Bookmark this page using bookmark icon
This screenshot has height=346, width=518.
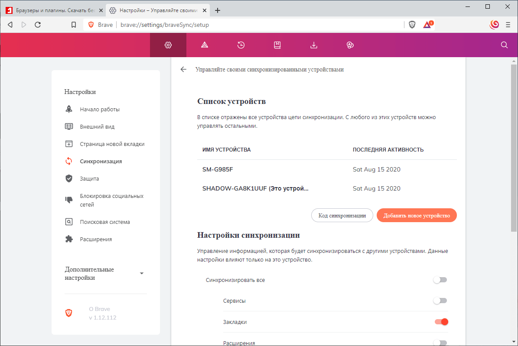[x=74, y=25]
